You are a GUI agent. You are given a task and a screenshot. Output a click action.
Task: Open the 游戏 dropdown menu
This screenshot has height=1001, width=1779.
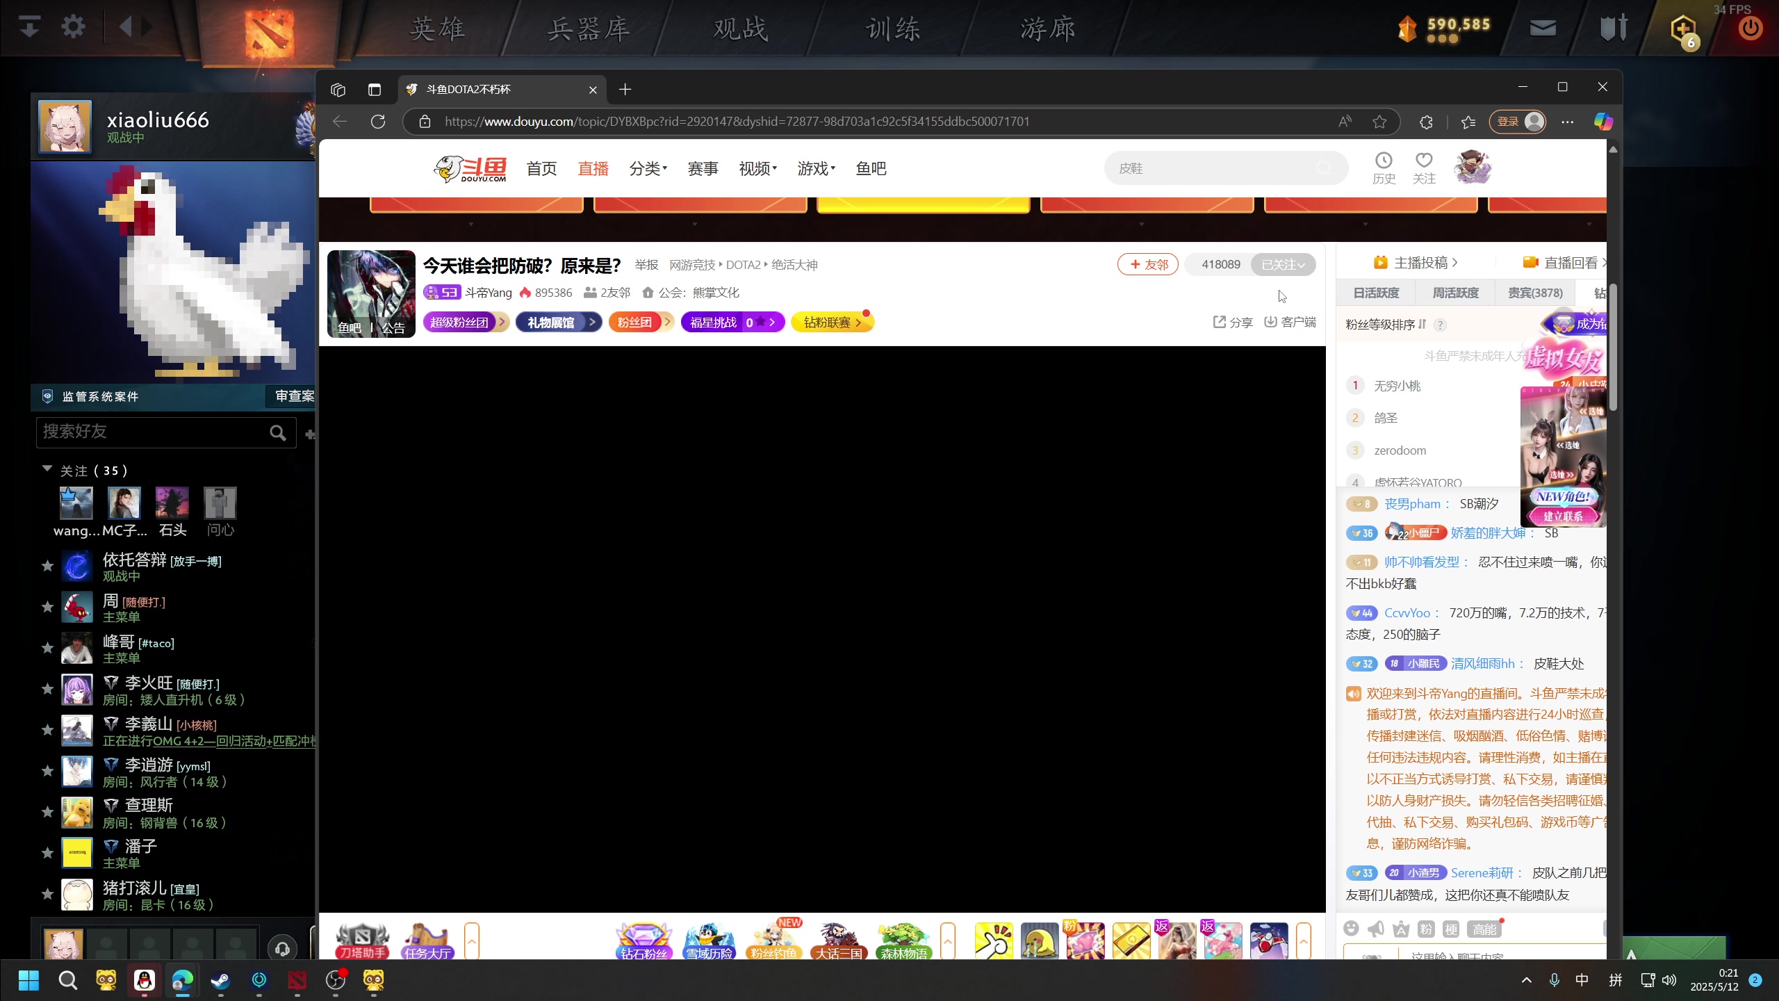[816, 169]
